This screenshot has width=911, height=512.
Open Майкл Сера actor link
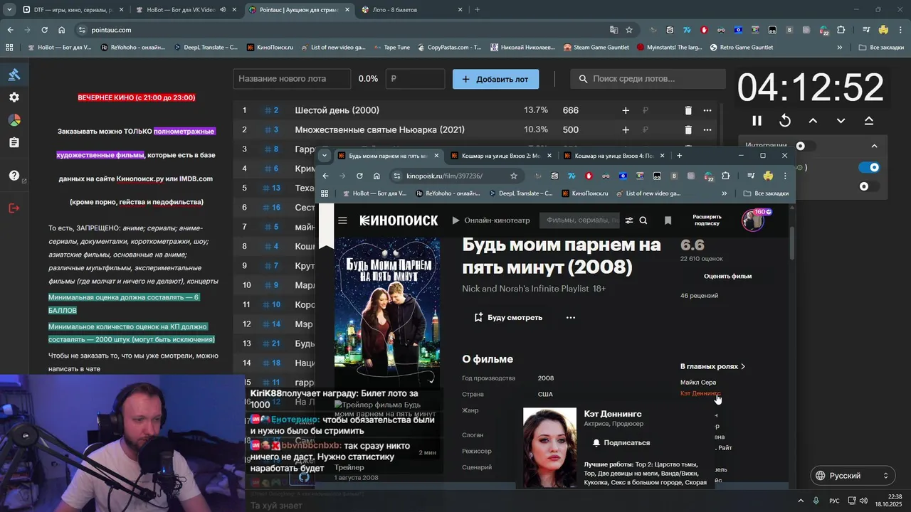click(x=698, y=383)
